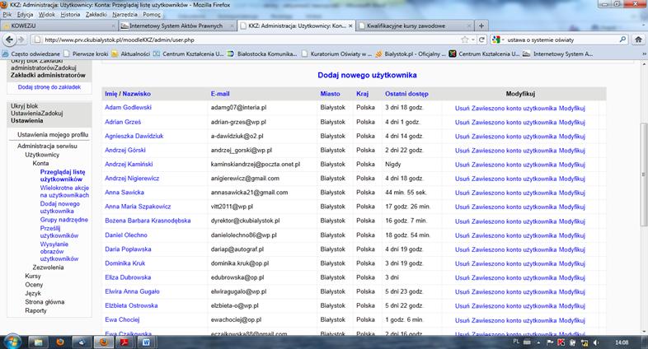The height and width of the screenshot is (349, 648).
Task: Open a new tab with plus button
Action: pos(481,26)
